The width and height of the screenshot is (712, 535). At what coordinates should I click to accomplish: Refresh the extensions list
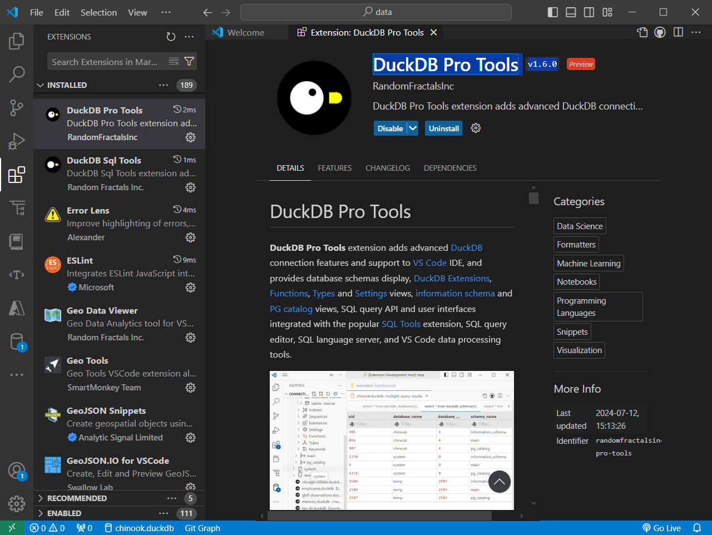point(171,37)
